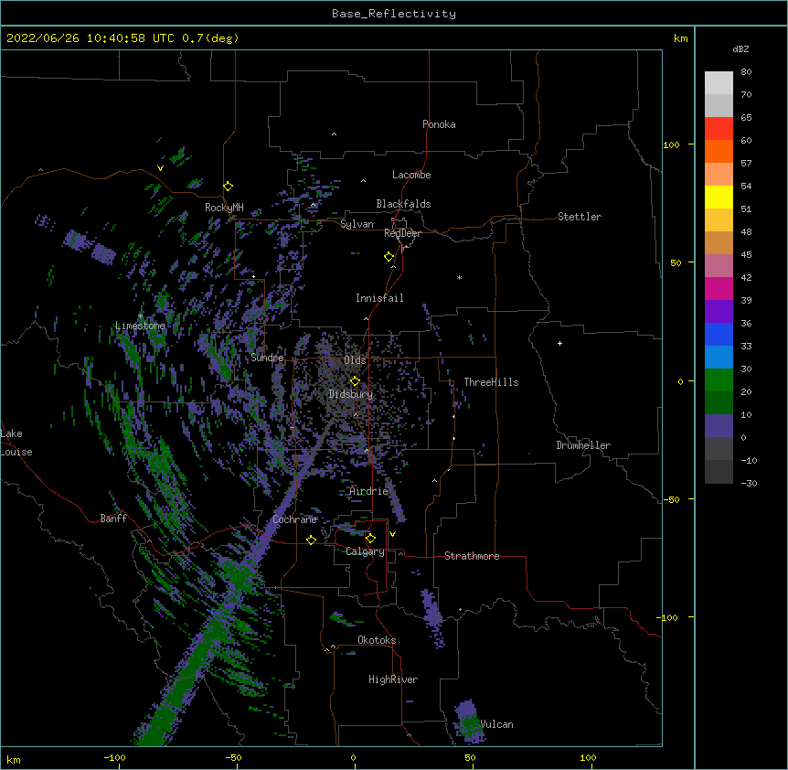The width and height of the screenshot is (788, 770).
Task: Click the km label at bottom left corner
Action: (14, 760)
